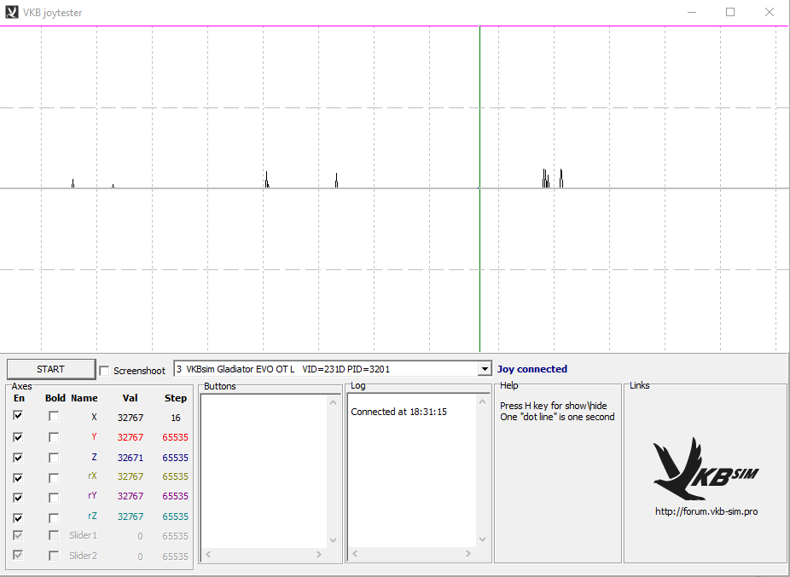Toggle Bold for the rX axis
Image resolution: width=790 pixels, height=577 pixels.
(x=54, y=478)
